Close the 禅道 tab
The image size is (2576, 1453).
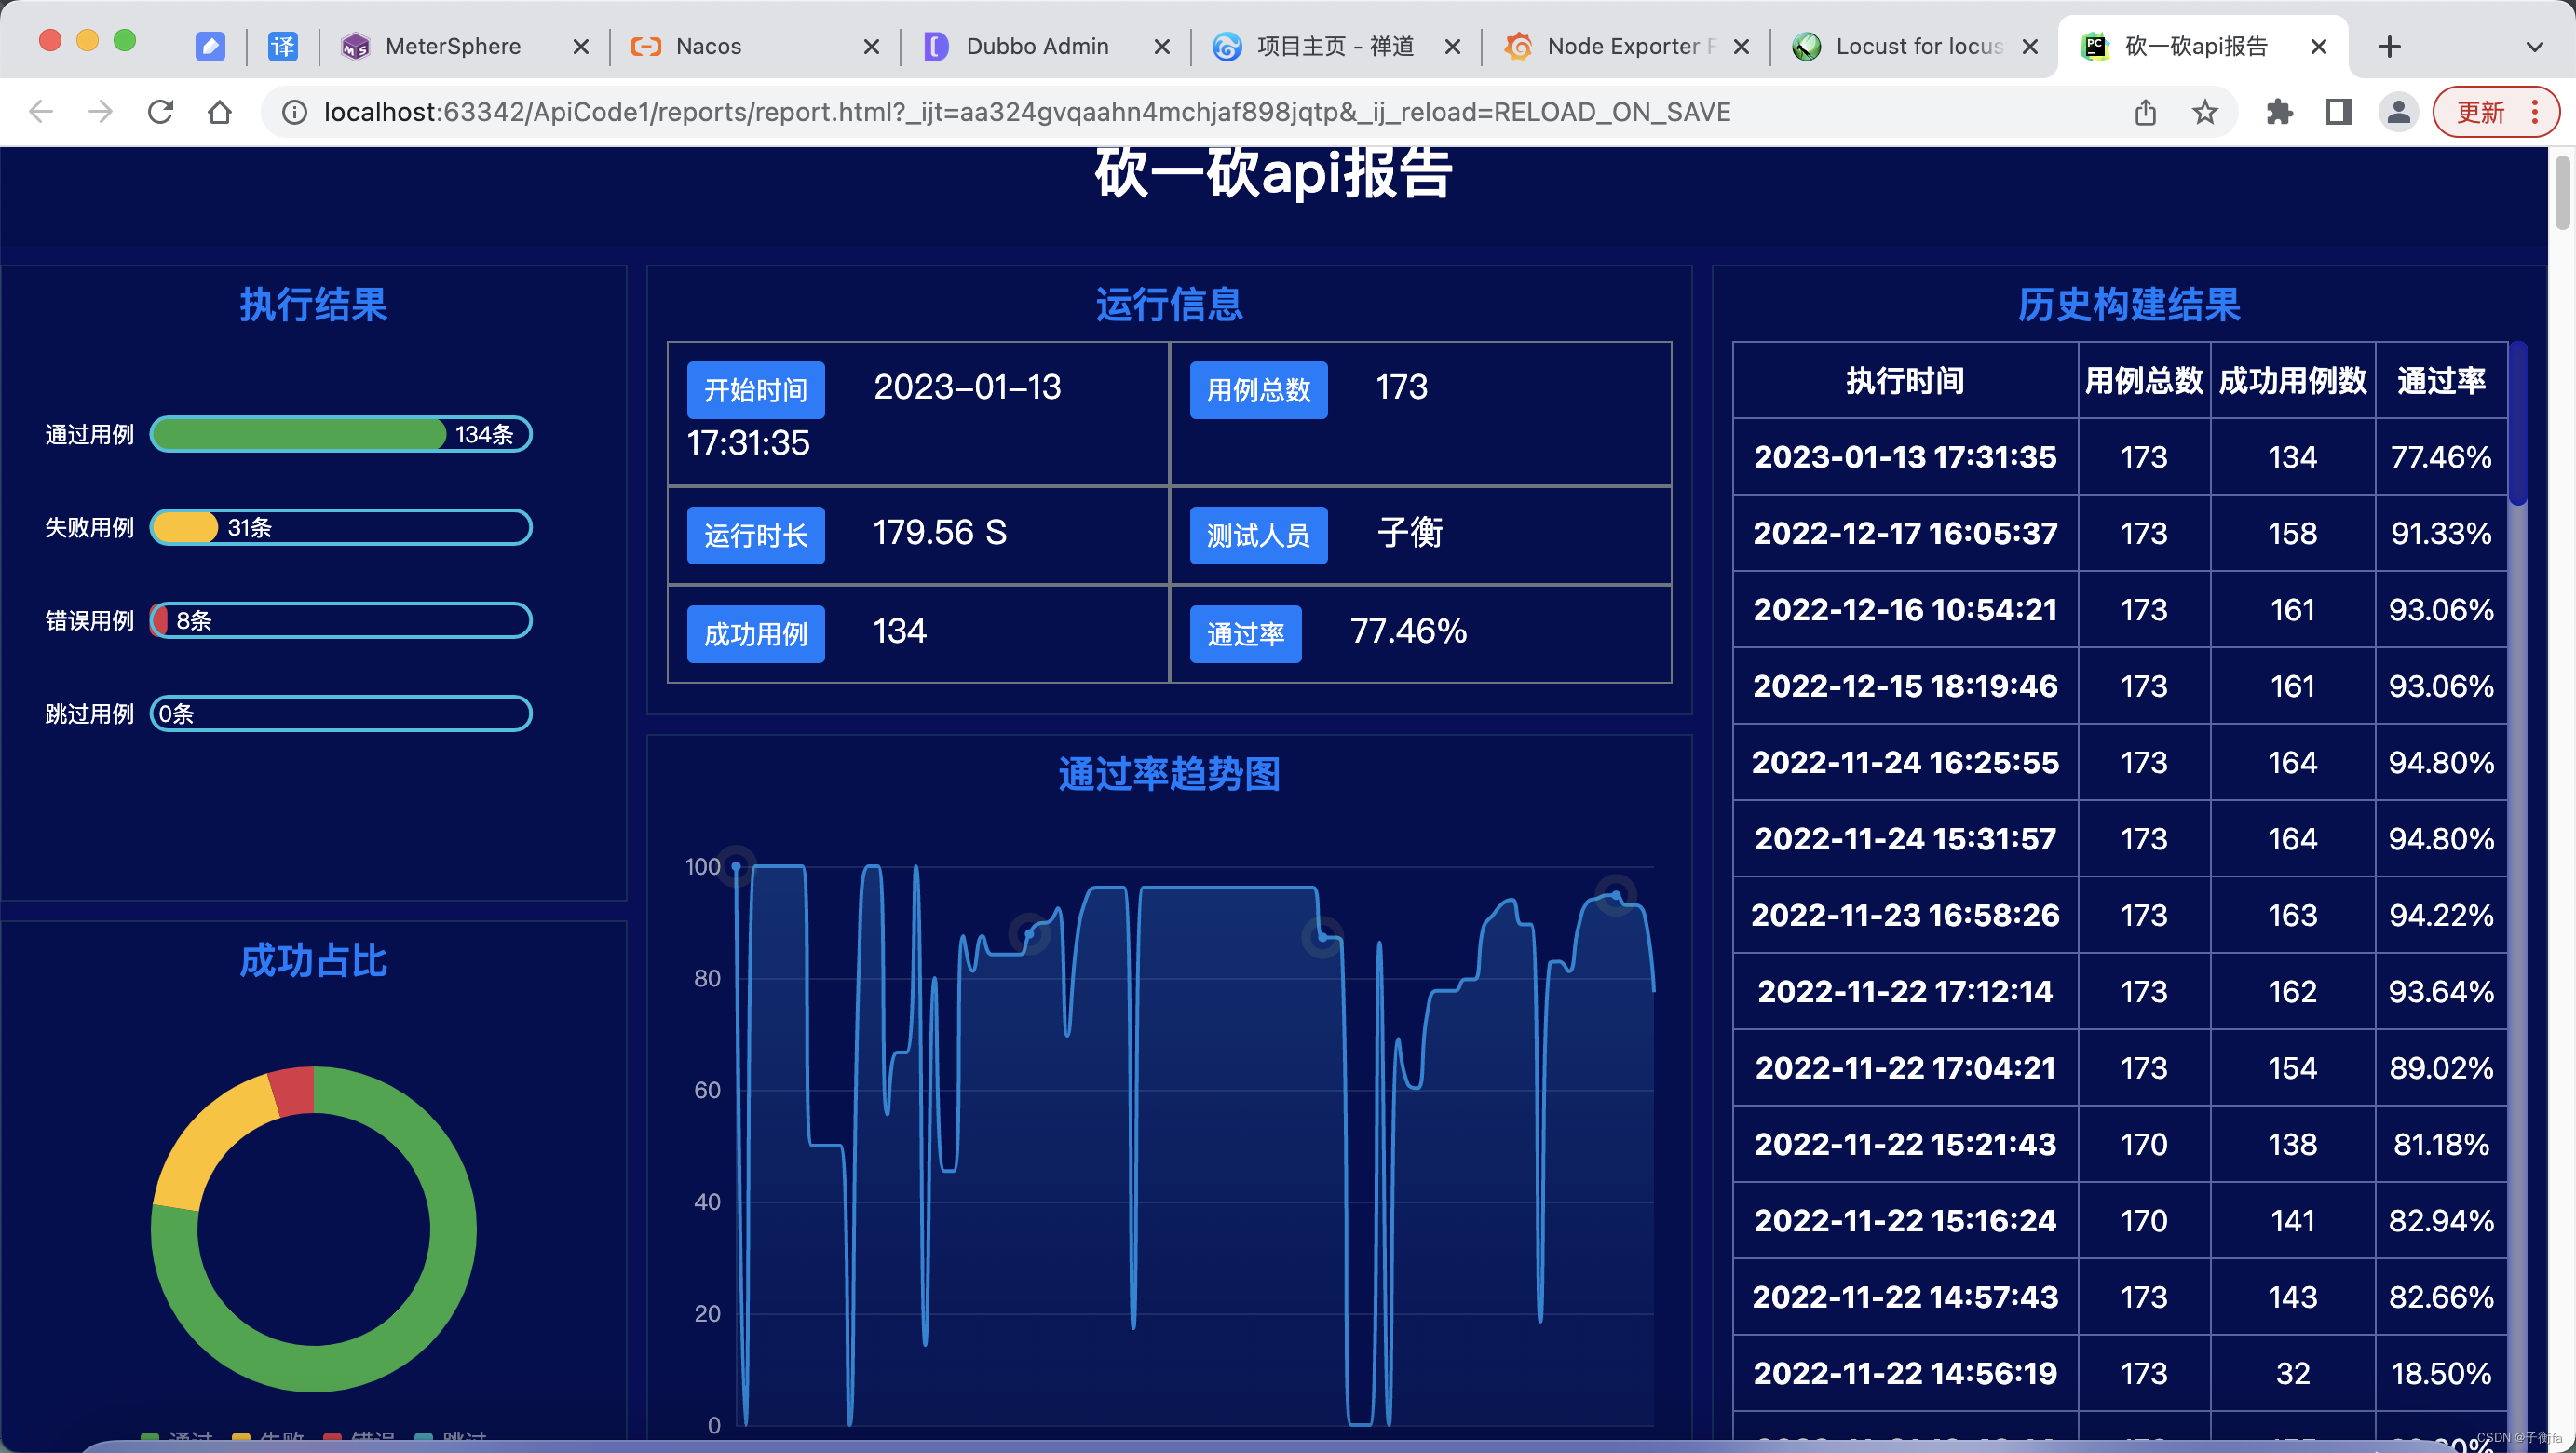click(1452, 46)
